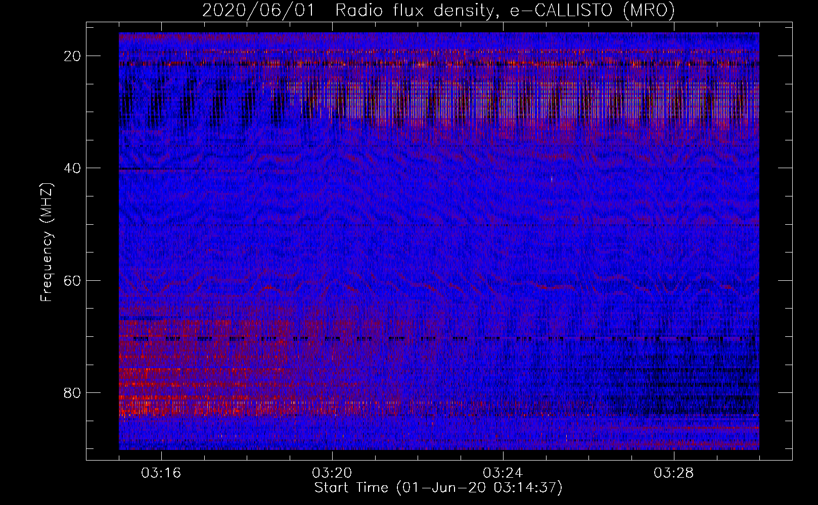
Task: Click the 03:16 time tick label
Action: point(161,473)
